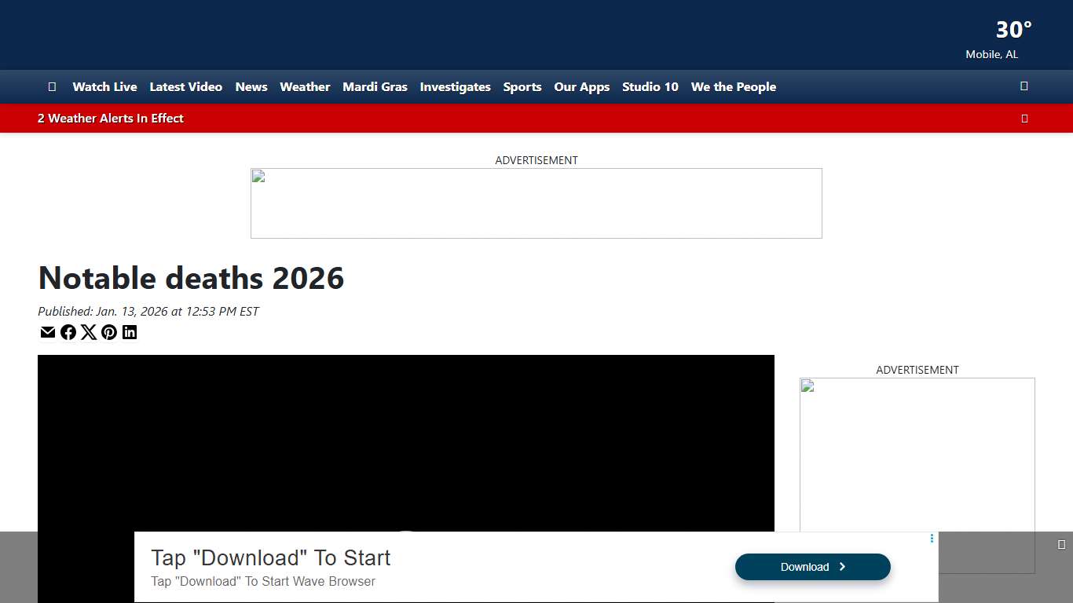Select Investigates in navigation bar

tap(455, 87)
